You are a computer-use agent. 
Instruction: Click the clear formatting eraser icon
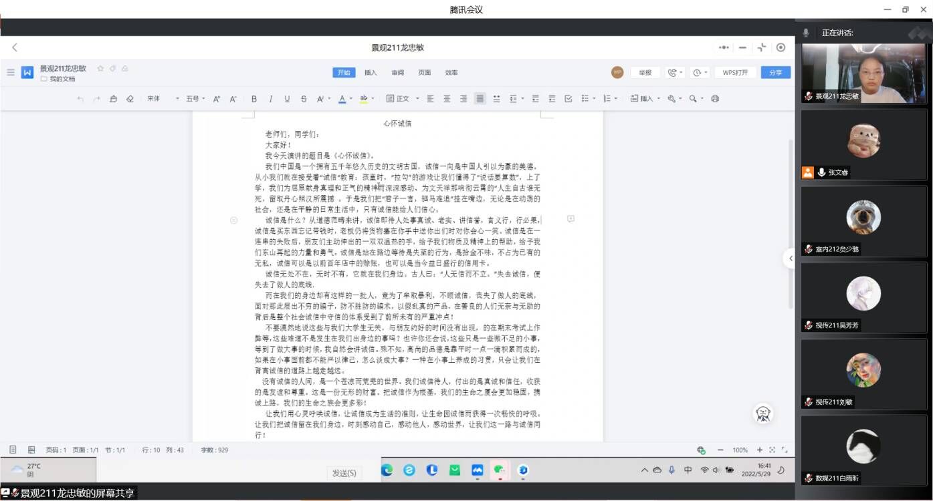click(x=130, y=99)
